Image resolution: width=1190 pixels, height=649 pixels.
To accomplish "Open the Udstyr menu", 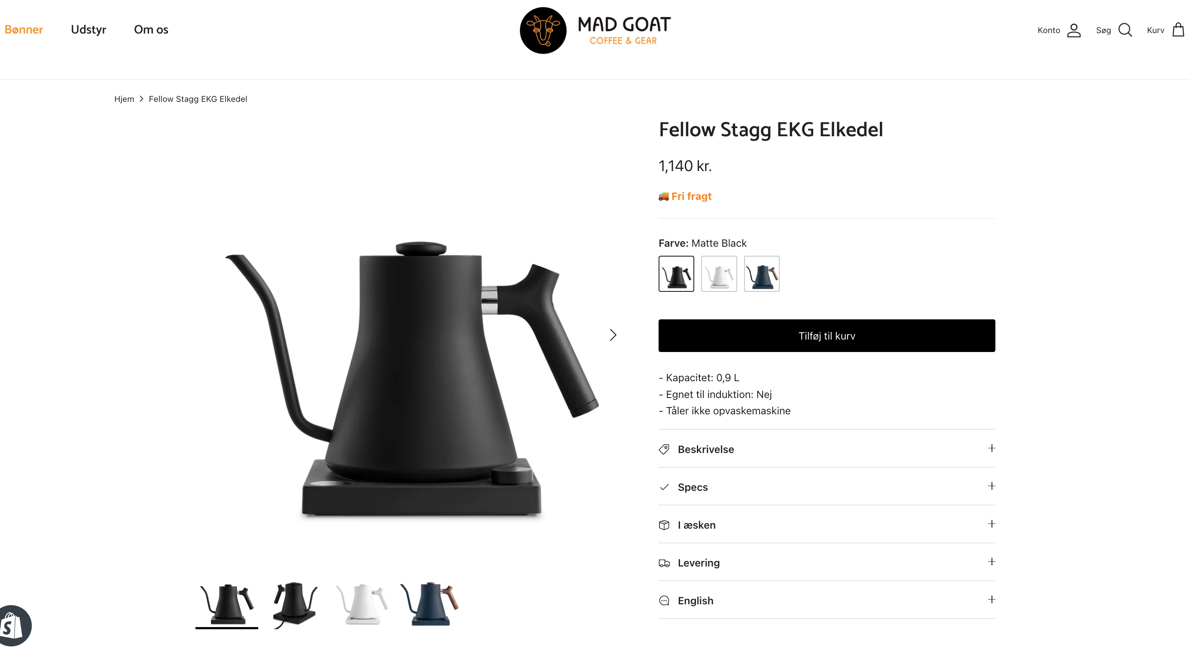I will point(88,30).
